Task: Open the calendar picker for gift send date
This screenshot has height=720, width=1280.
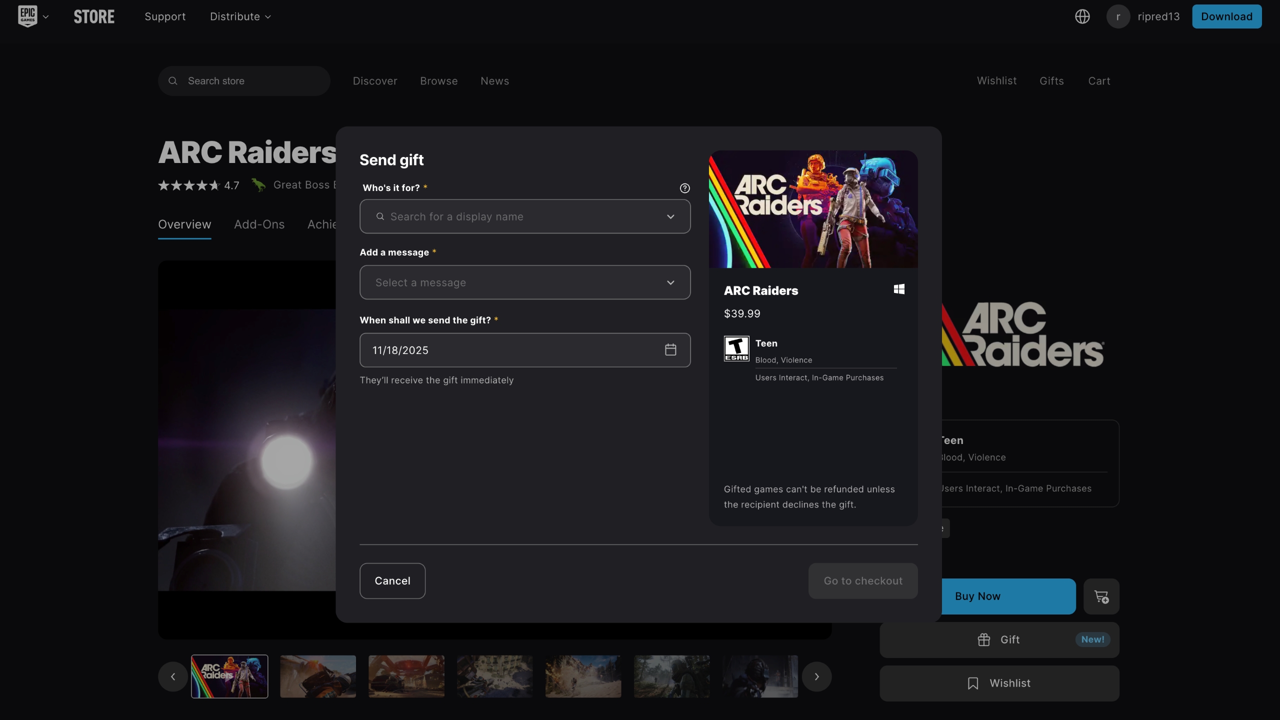Action: coord(670,349)
